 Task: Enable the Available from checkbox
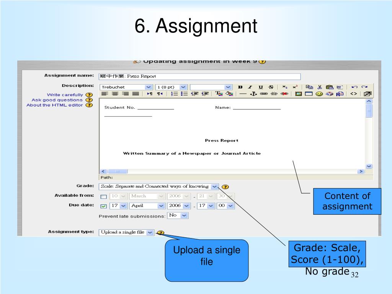click(x=103, y=197)
